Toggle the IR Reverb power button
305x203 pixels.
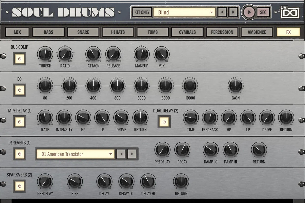point(20,154)
